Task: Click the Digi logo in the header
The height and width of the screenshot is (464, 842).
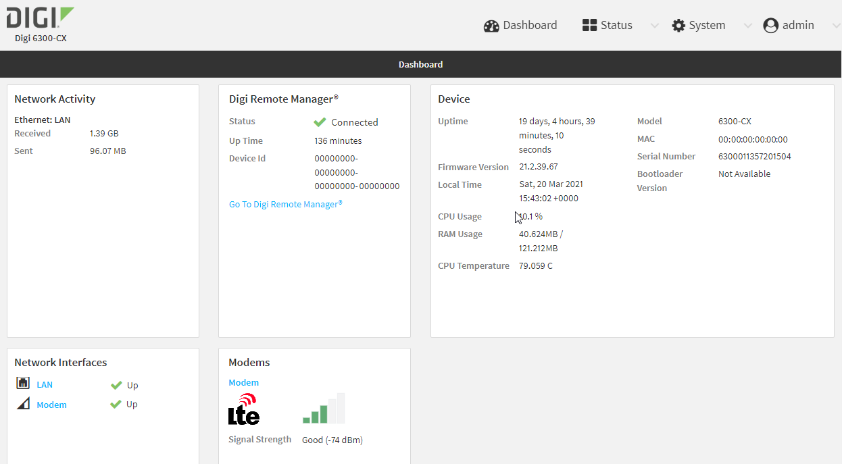Action: pyautogui.click(x=41, y=18)
